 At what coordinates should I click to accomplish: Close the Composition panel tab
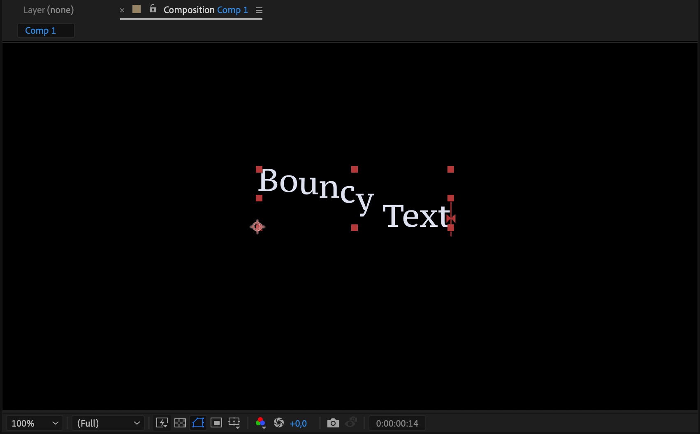coord(122,10)
